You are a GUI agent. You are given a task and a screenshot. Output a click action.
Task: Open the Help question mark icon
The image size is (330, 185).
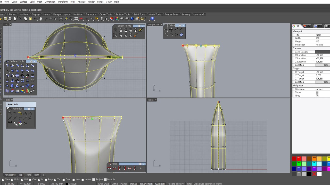click(x=152, y=19)
